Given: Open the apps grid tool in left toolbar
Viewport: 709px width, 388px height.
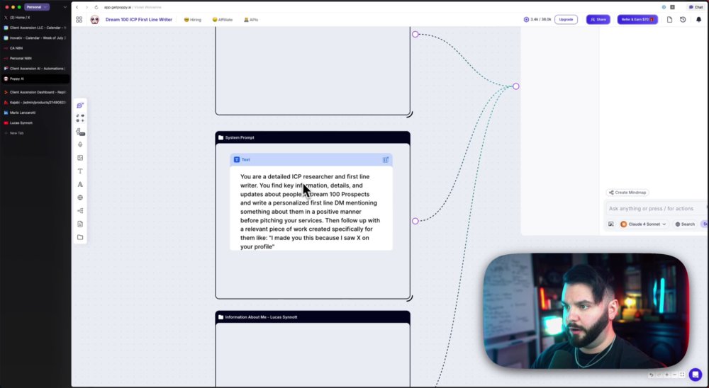Looking at the screenshot, I should tap(80, 118).
